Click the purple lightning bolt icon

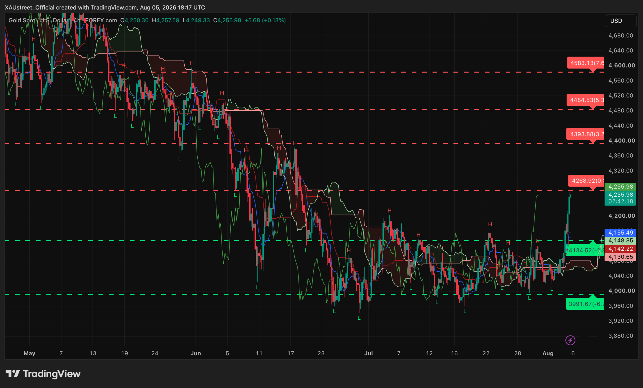570,340
